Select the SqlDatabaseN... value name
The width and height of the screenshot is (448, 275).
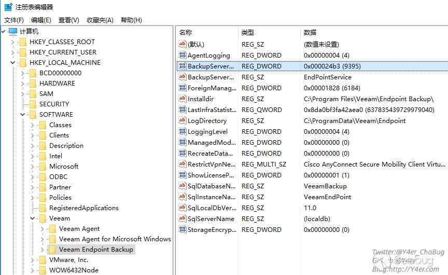click(x=212, y=186)
